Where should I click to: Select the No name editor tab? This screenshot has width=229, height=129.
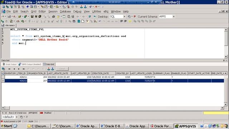point(9,25)
